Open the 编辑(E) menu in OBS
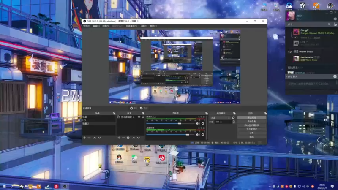The image size is (338, 190). [x=96, y=26]
